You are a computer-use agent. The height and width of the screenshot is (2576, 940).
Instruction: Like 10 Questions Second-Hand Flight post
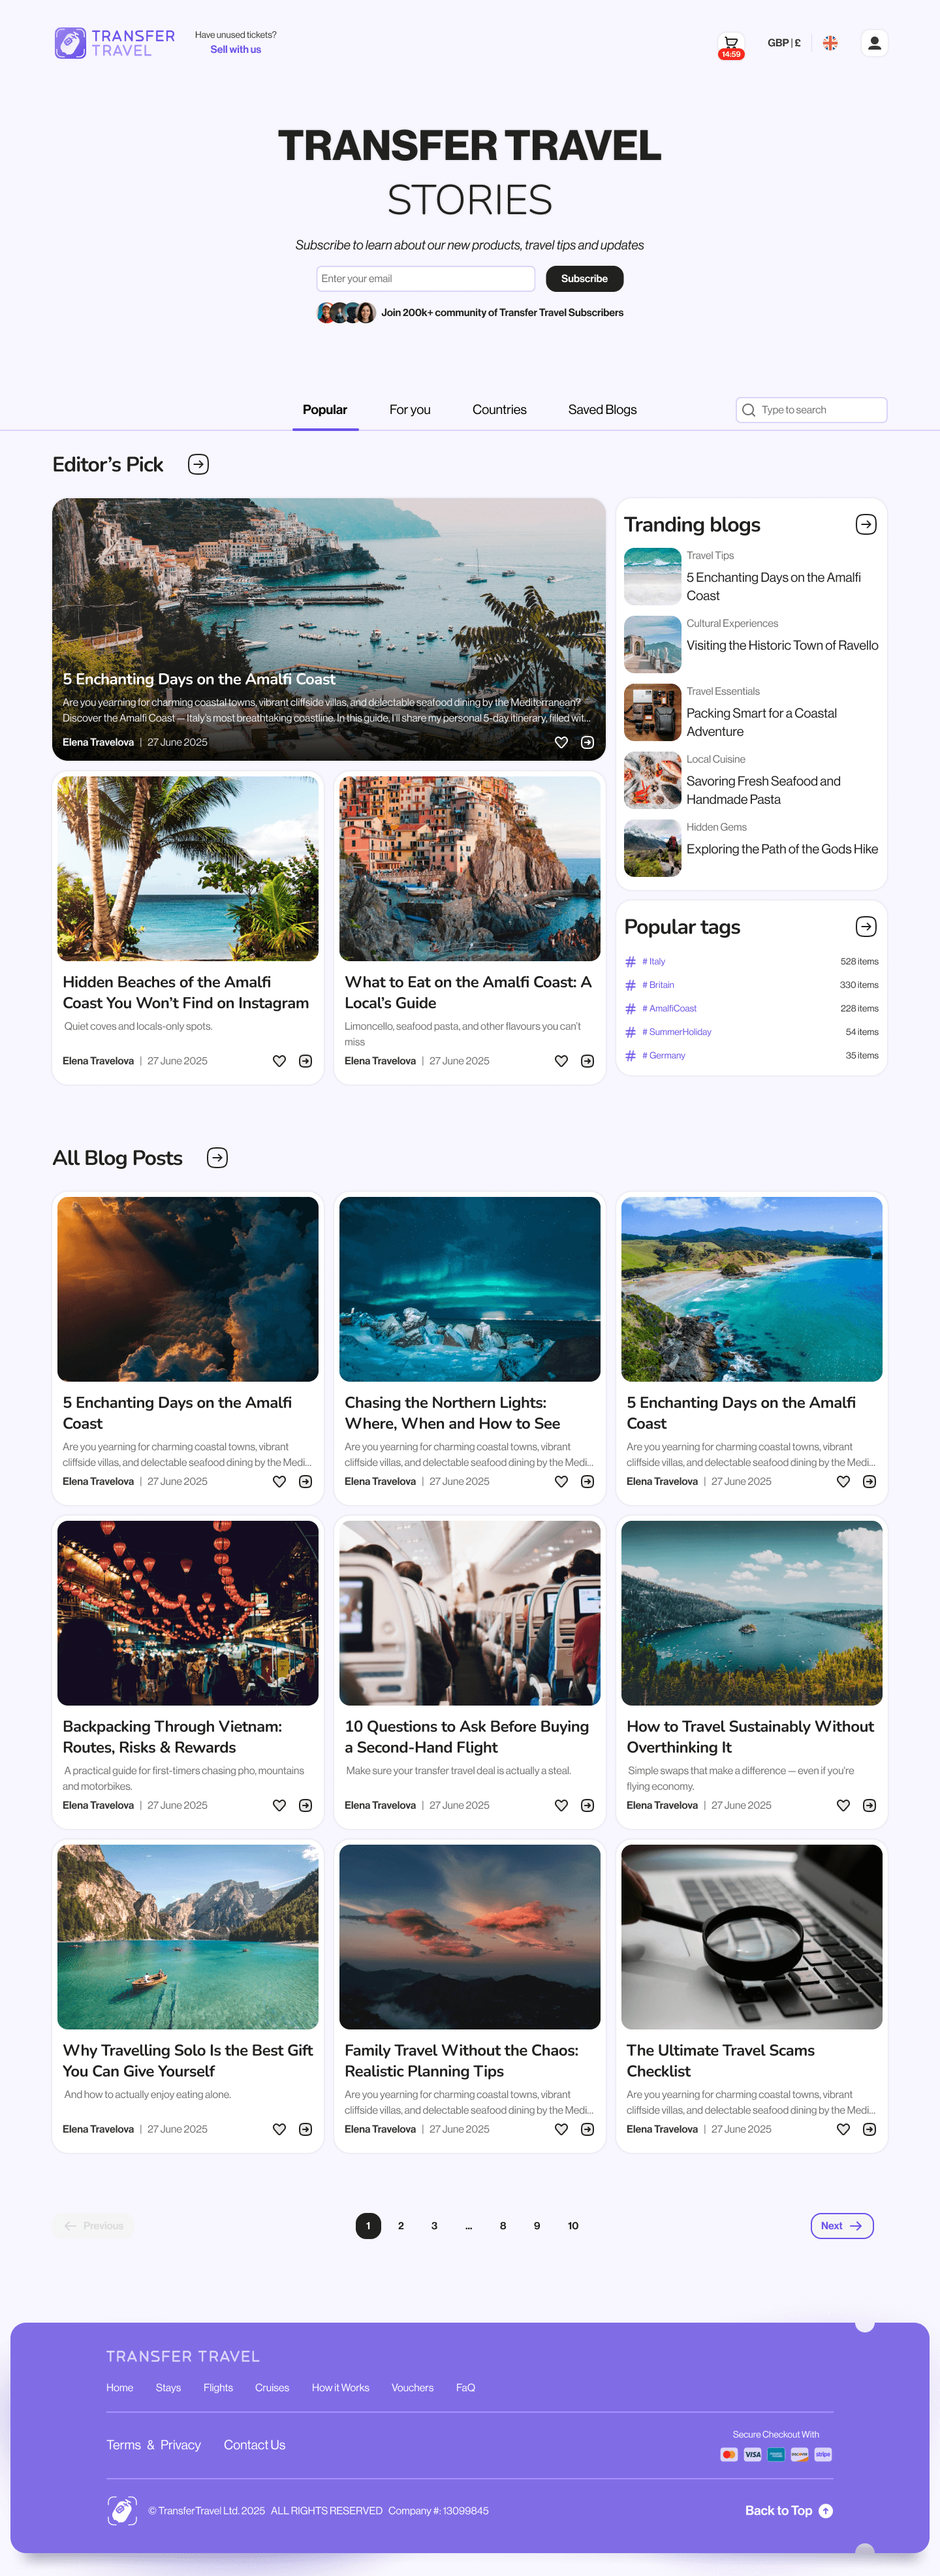tap(561, 1806)
